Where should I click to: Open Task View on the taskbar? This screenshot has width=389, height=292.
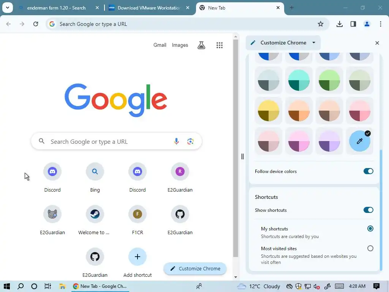[x=47, y=286]
